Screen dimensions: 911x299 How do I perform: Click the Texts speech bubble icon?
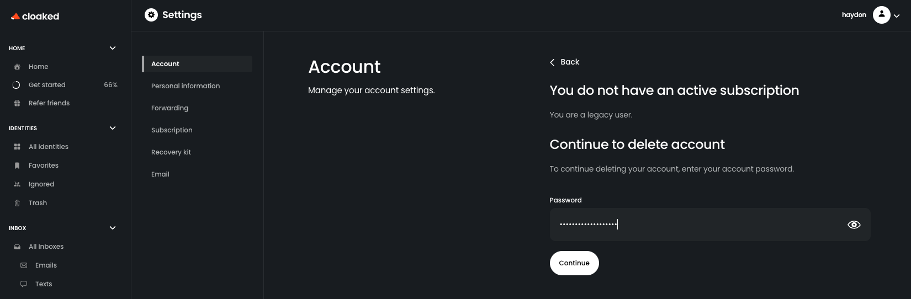[x=24, y=284]
